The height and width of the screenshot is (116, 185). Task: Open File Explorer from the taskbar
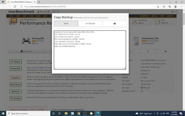pyautogui.click(x=66, y=113)
